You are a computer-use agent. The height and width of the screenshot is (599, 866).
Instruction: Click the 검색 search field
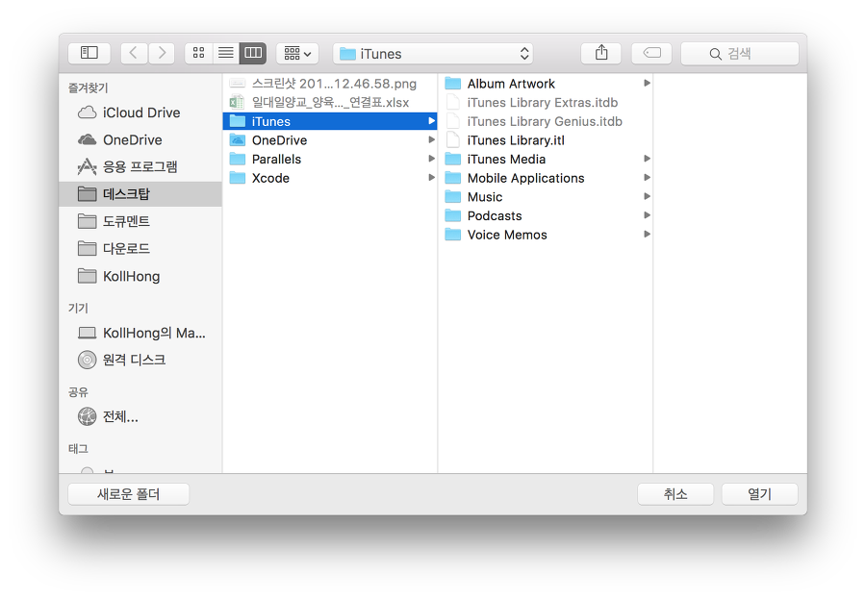tap(739, 54)
